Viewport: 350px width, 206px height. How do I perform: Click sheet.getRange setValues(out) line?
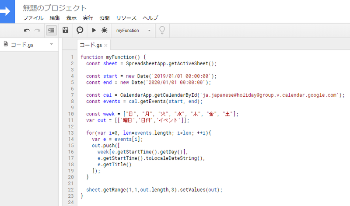(154, 190)
